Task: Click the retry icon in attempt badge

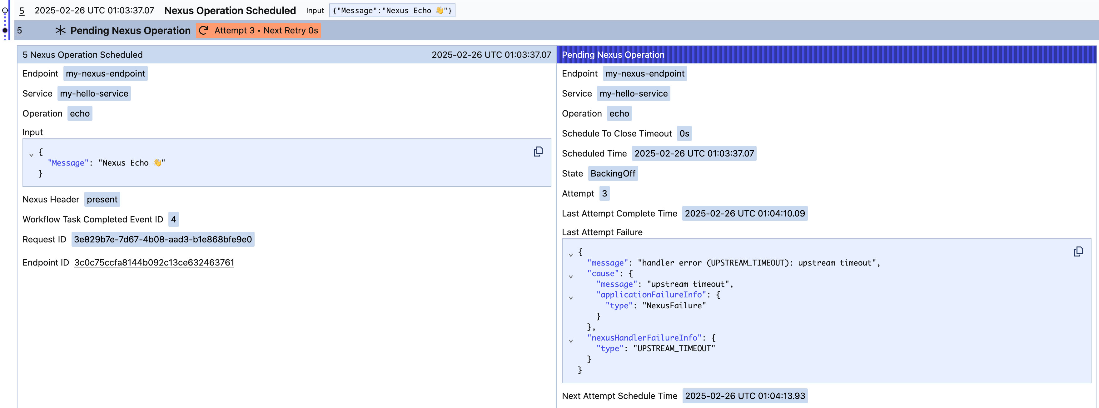Action: [x=204, y=30]
